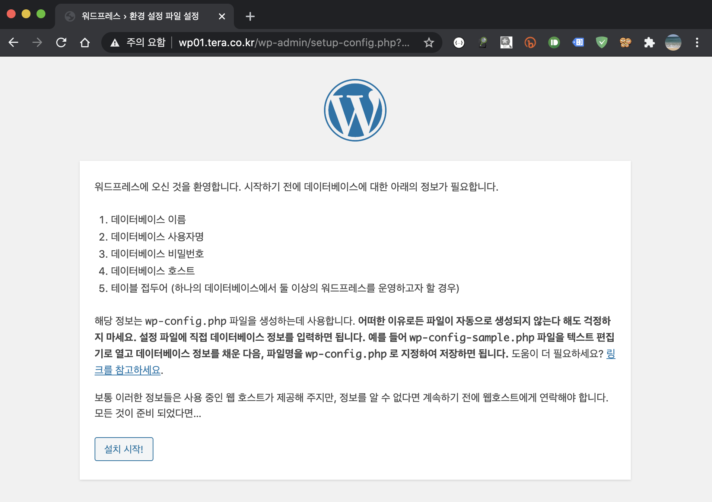712x502 pixels.
Task: Open the magnifier figure extension icon
Action: click(483, 42)
